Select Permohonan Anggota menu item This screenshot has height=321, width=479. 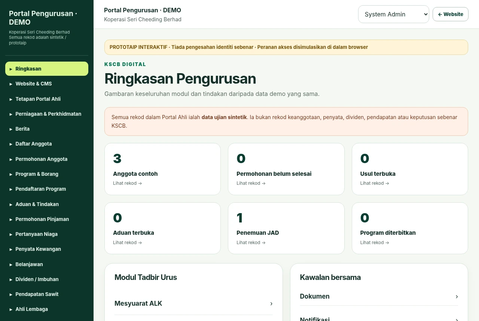coord(47,159)
